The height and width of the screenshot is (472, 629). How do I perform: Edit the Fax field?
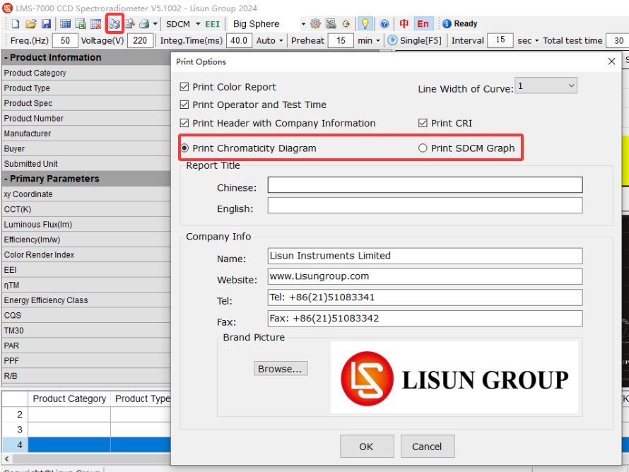pyautogui.click(x=425, y=319)
